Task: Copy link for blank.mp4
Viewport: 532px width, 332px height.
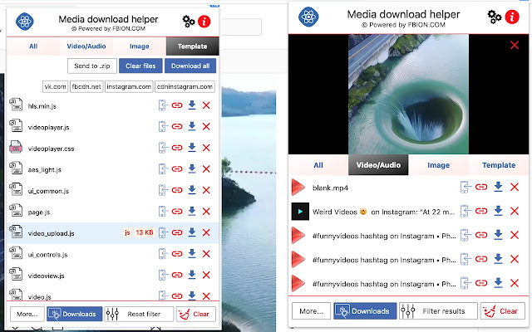Action: click(x=481, y=187)
